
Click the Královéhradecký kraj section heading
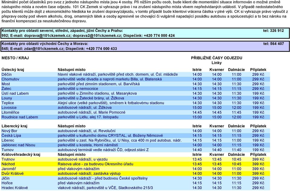click(21, 155)
